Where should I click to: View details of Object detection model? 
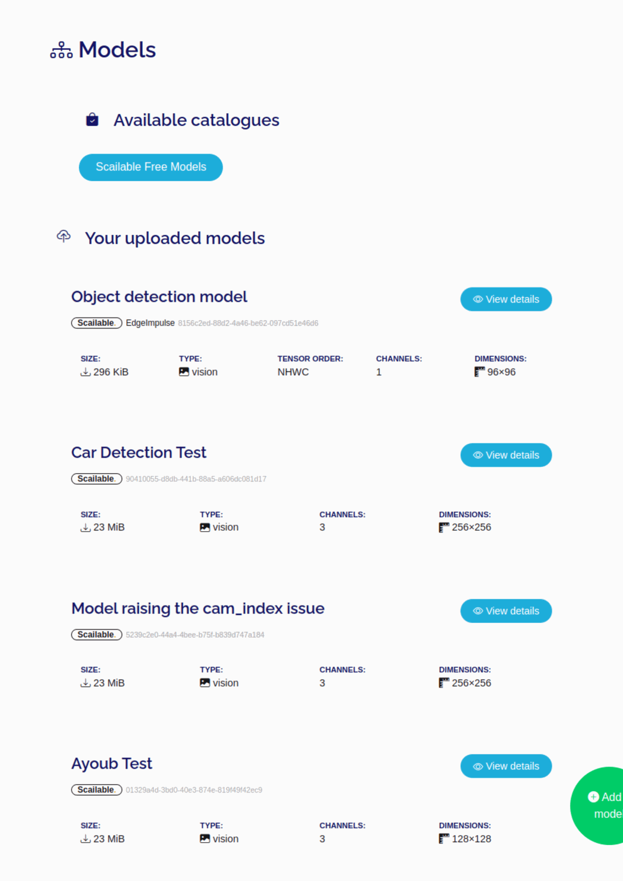tap(506, 299)
